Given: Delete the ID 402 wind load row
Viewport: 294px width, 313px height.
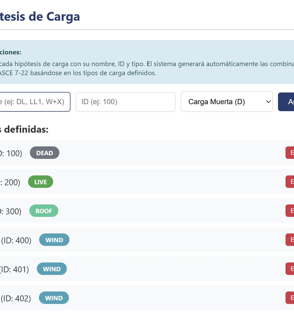Looking at the screenshot, I should click(290, 298).
